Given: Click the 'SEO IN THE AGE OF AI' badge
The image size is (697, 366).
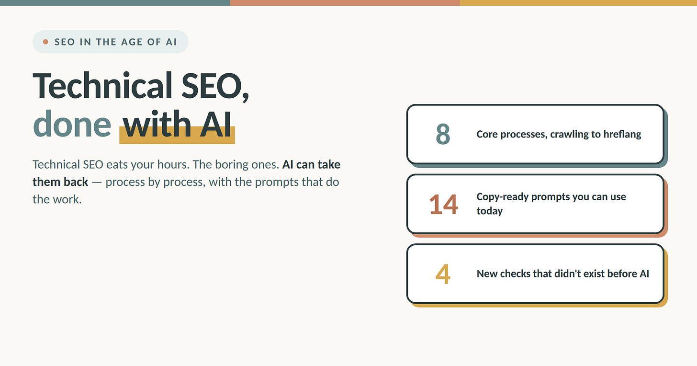Looking at the screenshot, I should 111,42.
